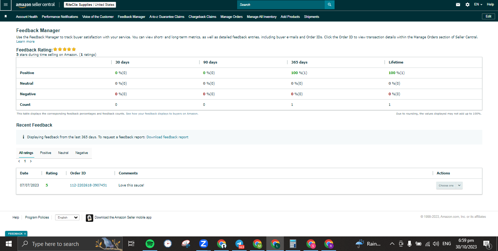Open Chargeback Claims
The width and height of the screenshot is (498, 251).
(x=202, y=17)
